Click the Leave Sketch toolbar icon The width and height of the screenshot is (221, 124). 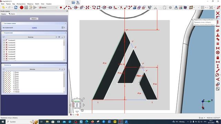tap(176, 8)
